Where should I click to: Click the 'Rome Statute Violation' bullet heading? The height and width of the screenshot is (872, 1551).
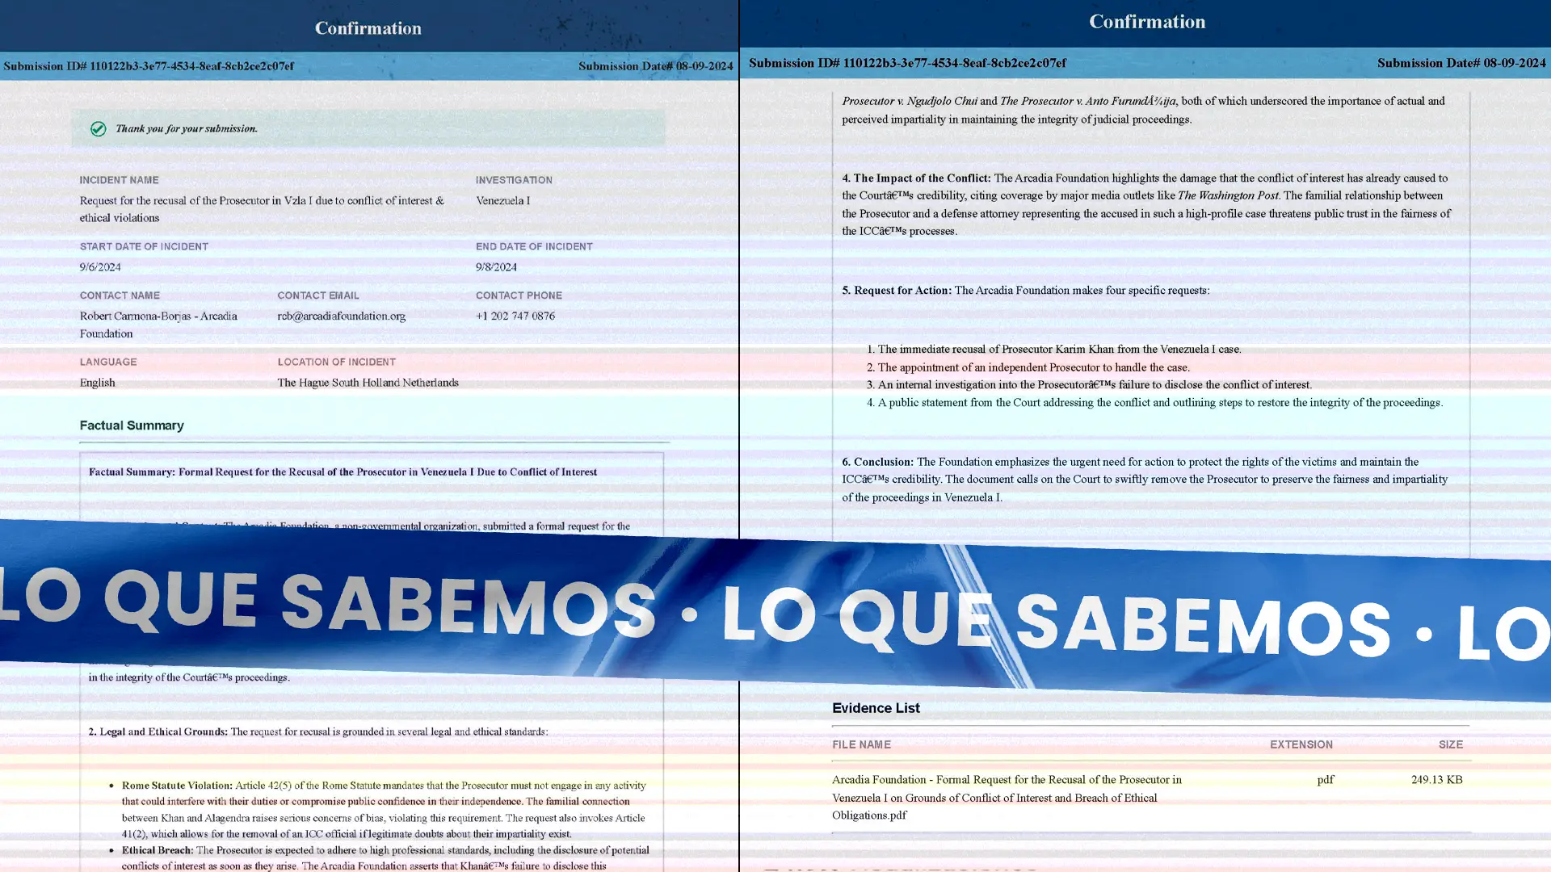177,785
